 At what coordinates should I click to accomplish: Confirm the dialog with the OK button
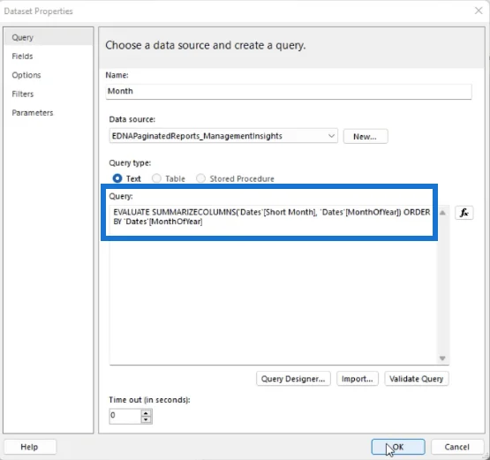click(x=398, y=447)
